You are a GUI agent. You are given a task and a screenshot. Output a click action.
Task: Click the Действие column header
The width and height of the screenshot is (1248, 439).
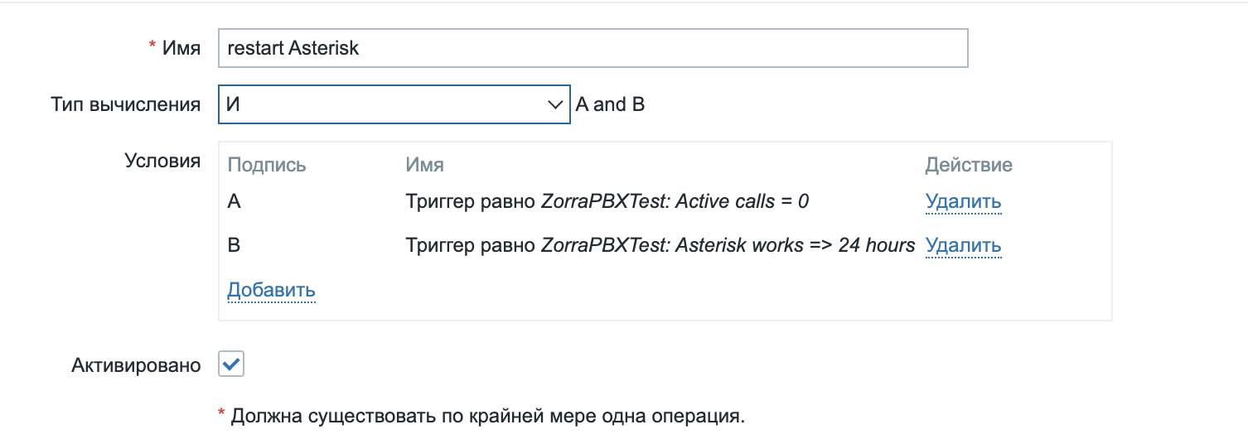coord(969,165)
